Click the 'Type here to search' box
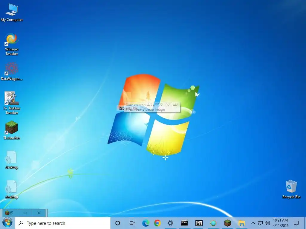This screenshot has width=306, height=229. tap(63, 223)
